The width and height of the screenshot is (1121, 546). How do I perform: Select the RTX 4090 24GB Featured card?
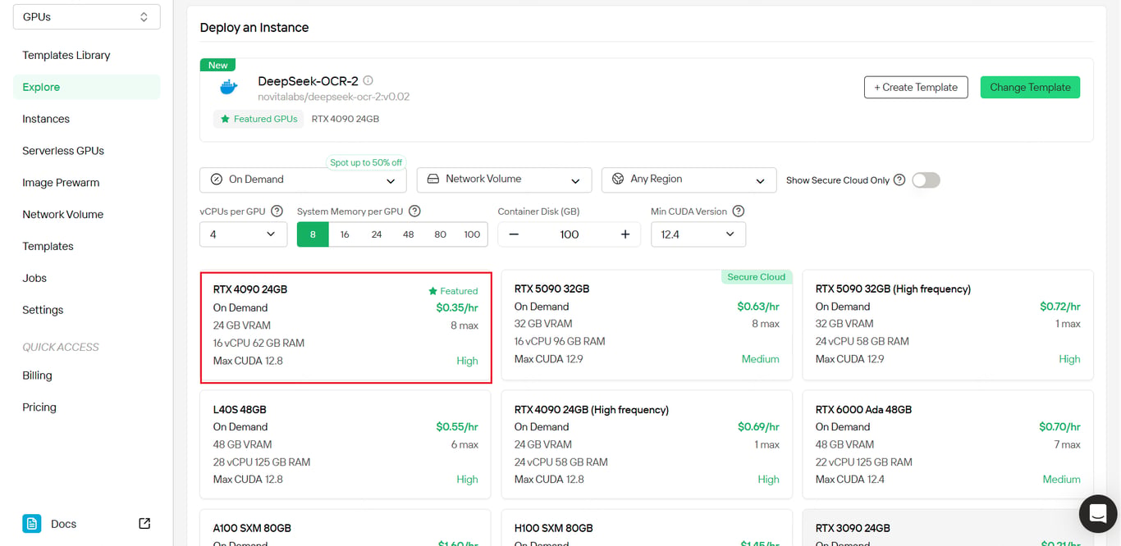coord(345,327)
